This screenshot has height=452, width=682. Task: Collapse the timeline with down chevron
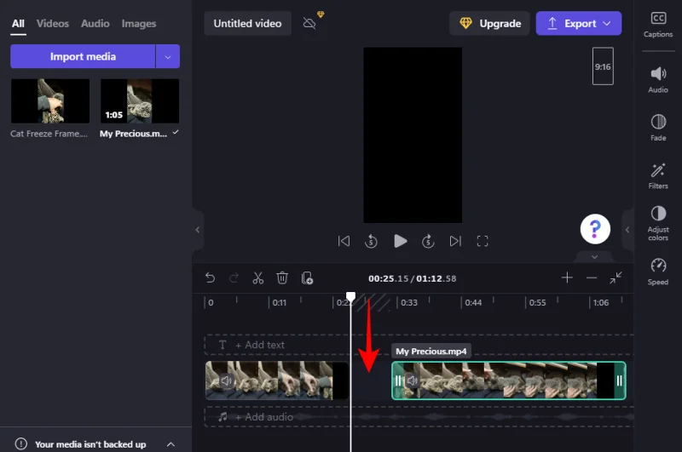[594, 257]
